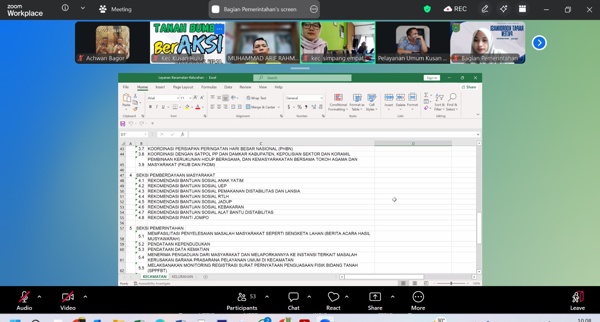Switch to the KELURAHAN sheet tab
This screenshot has width=600, height=322.
(x=182, y=277)
